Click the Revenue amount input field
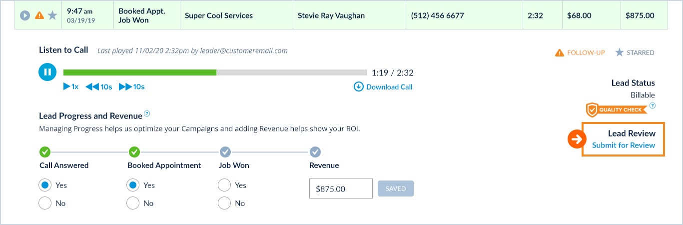 [x=341, y=189]
